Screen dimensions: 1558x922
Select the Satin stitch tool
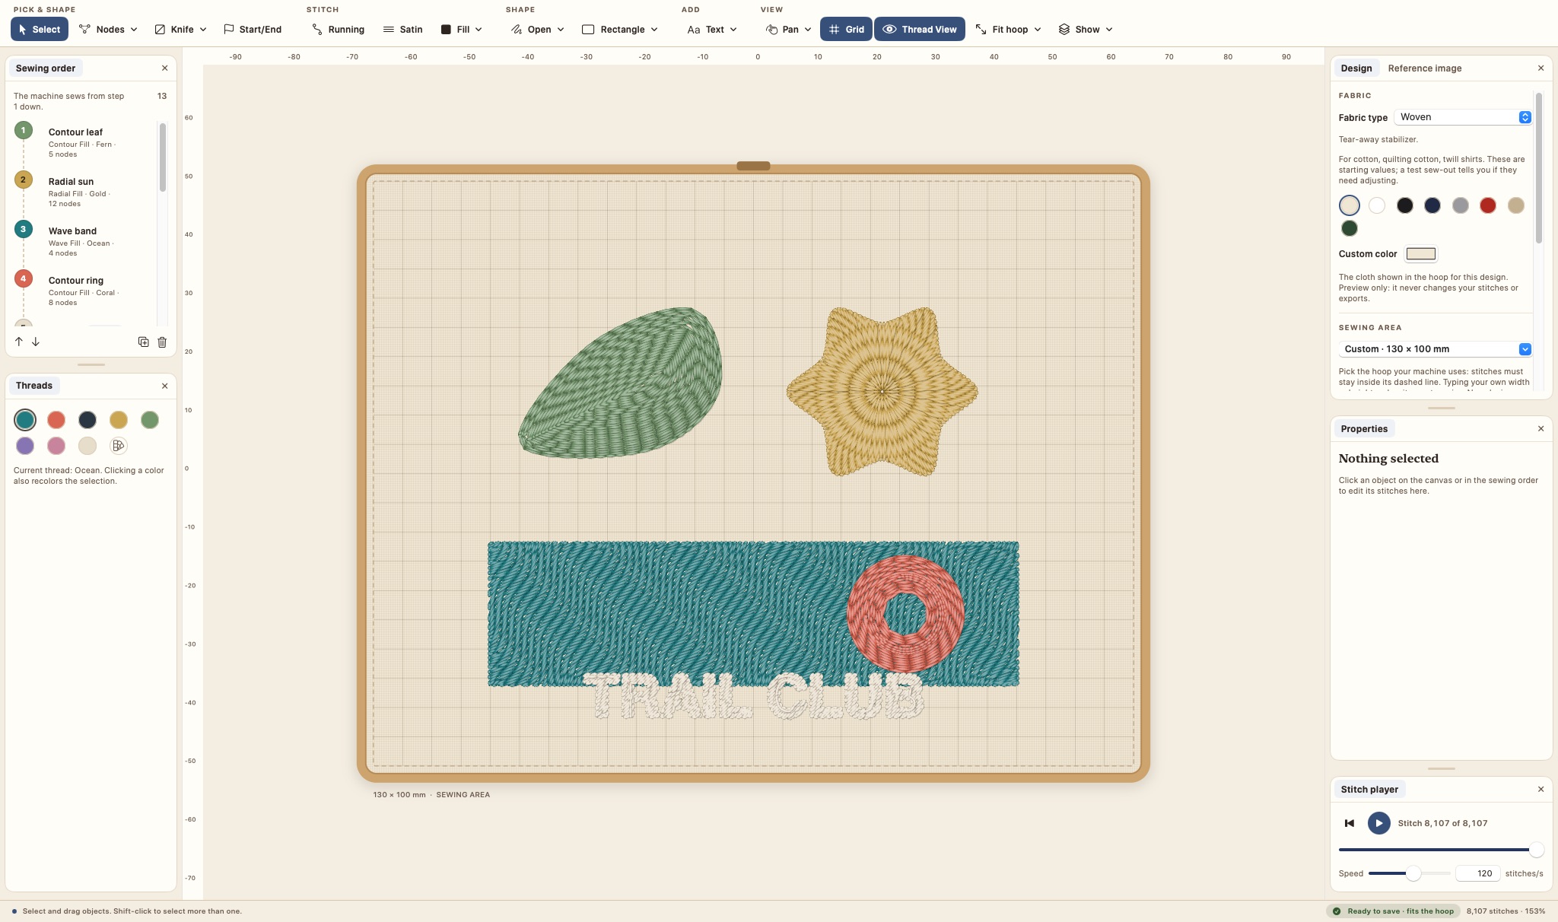click(x=402, y=29)
